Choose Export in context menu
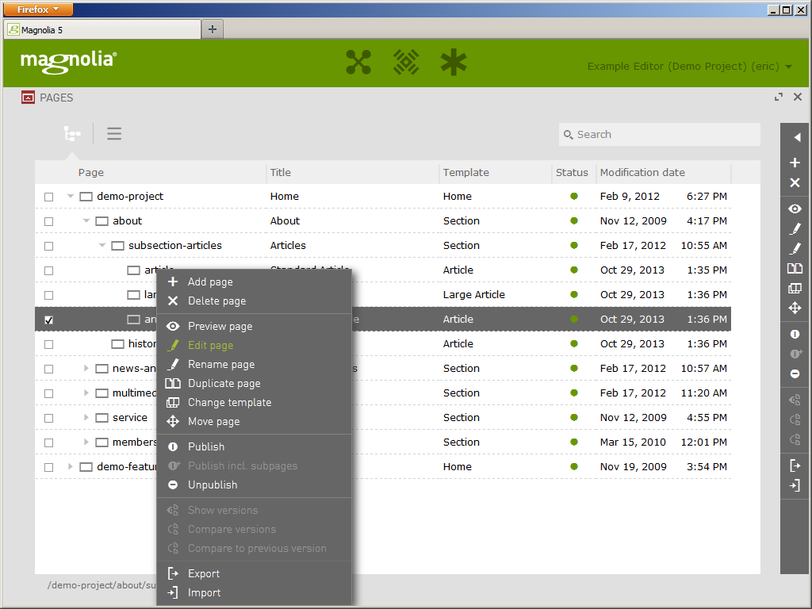Viewport: 812px width, 609px height. click(254, 574)
